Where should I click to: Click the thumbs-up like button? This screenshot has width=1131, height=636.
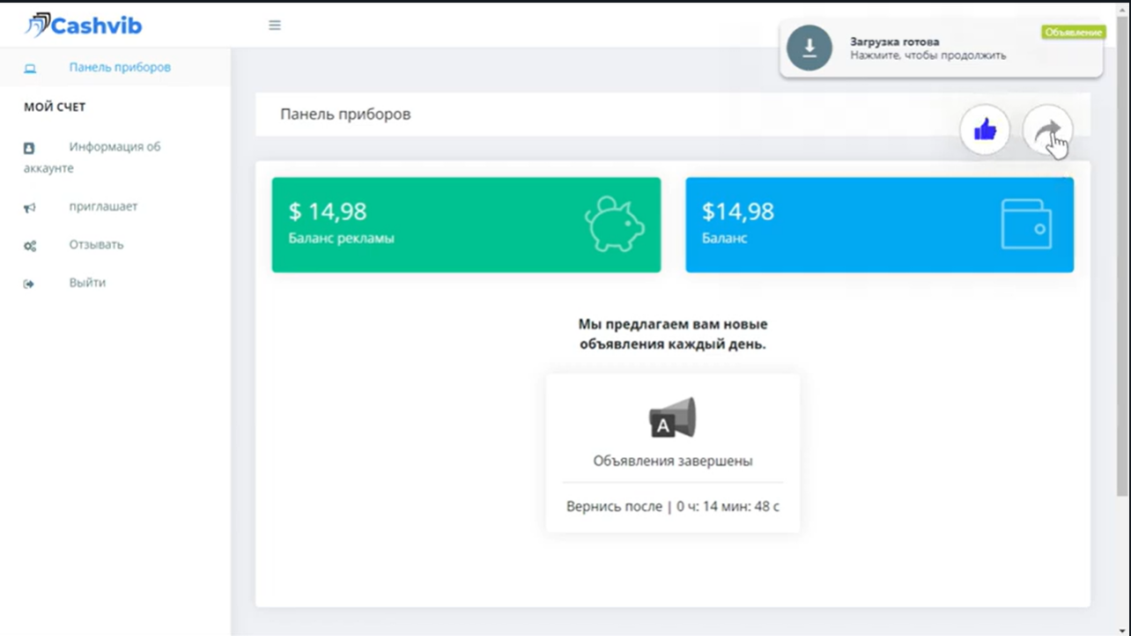click(x=984, y=131)
